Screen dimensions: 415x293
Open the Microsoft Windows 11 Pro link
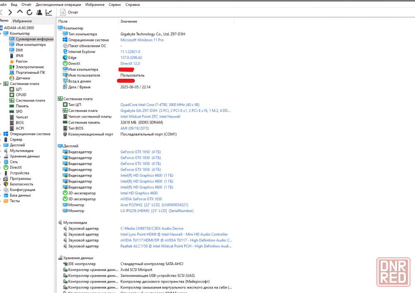(x=142, y=40)
